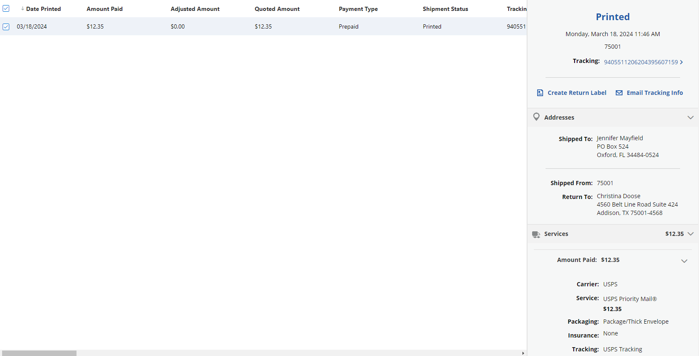Click the Services truck icon
The height and width of the screenshot is (356, 699).
click(536, 234)
